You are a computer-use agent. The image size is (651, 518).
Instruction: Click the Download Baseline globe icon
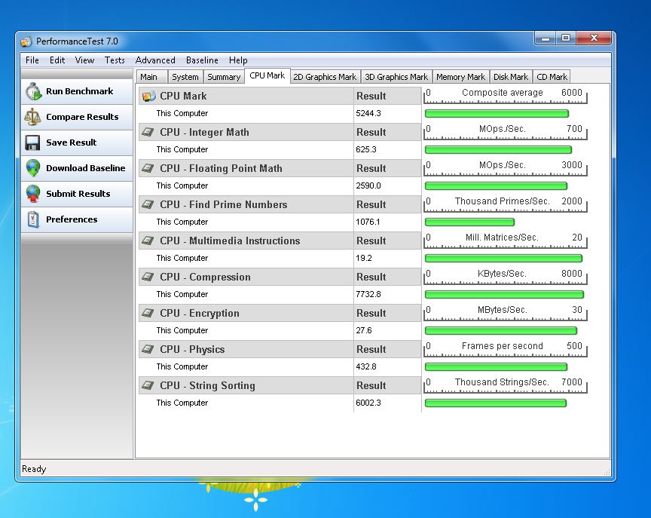point(33,168)
